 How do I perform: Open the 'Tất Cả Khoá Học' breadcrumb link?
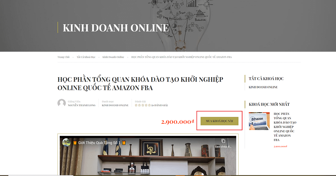[x=86, y=57]
